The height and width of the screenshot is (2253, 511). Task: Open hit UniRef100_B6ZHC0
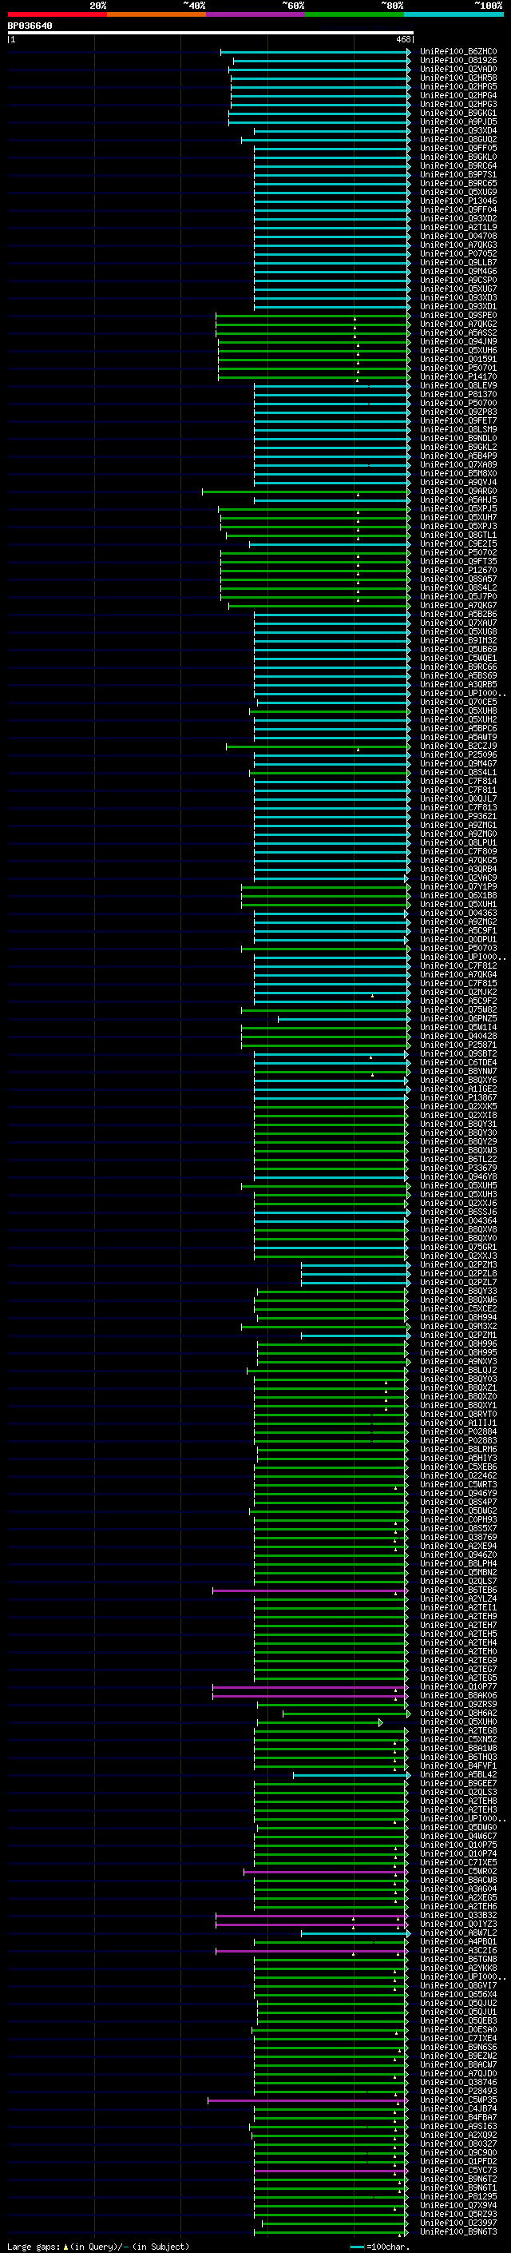[x=458, y=52]
